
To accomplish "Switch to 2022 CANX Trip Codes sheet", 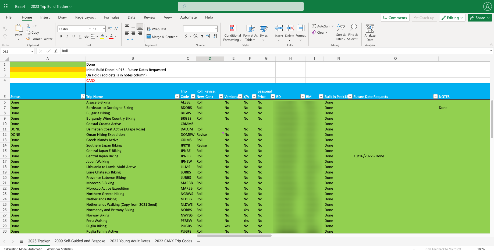I will click(x=173, y=241).
